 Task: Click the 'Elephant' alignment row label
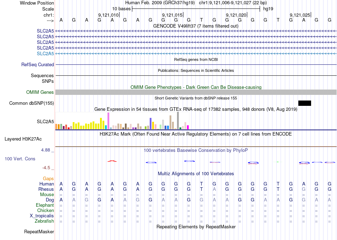tap(45, 205)
